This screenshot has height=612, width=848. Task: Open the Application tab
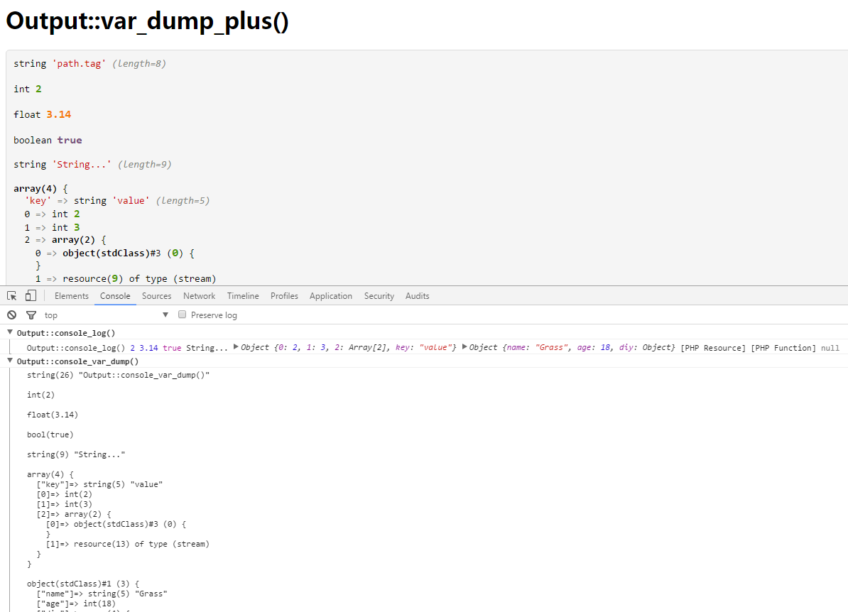pyautogui.click(x=331, y=296)
